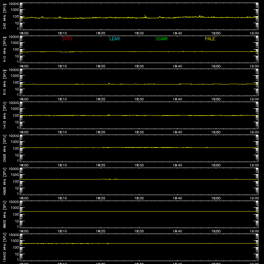This screenshot has width=264, height=264.
Task: Click 18:10 tick under the 4995 MHz plot
Action: (62, 198)
